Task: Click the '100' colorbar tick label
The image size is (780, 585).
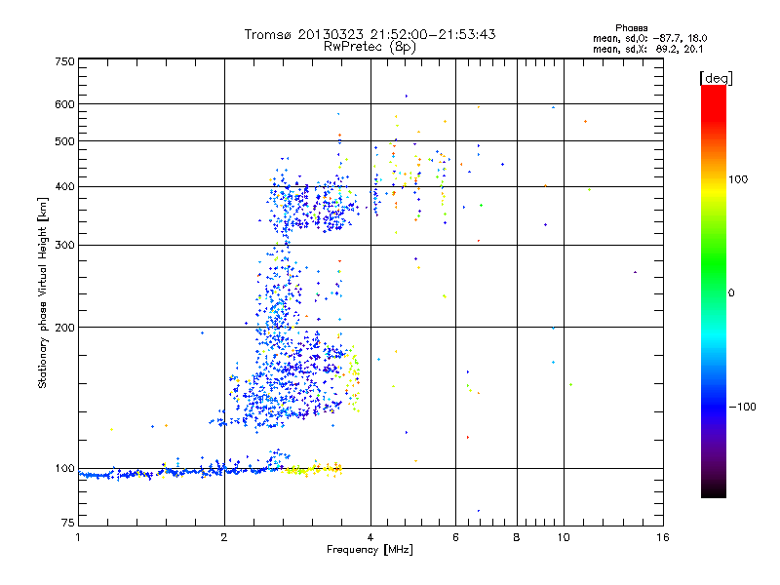Action: pyautogui.click(x=738, y=179)
